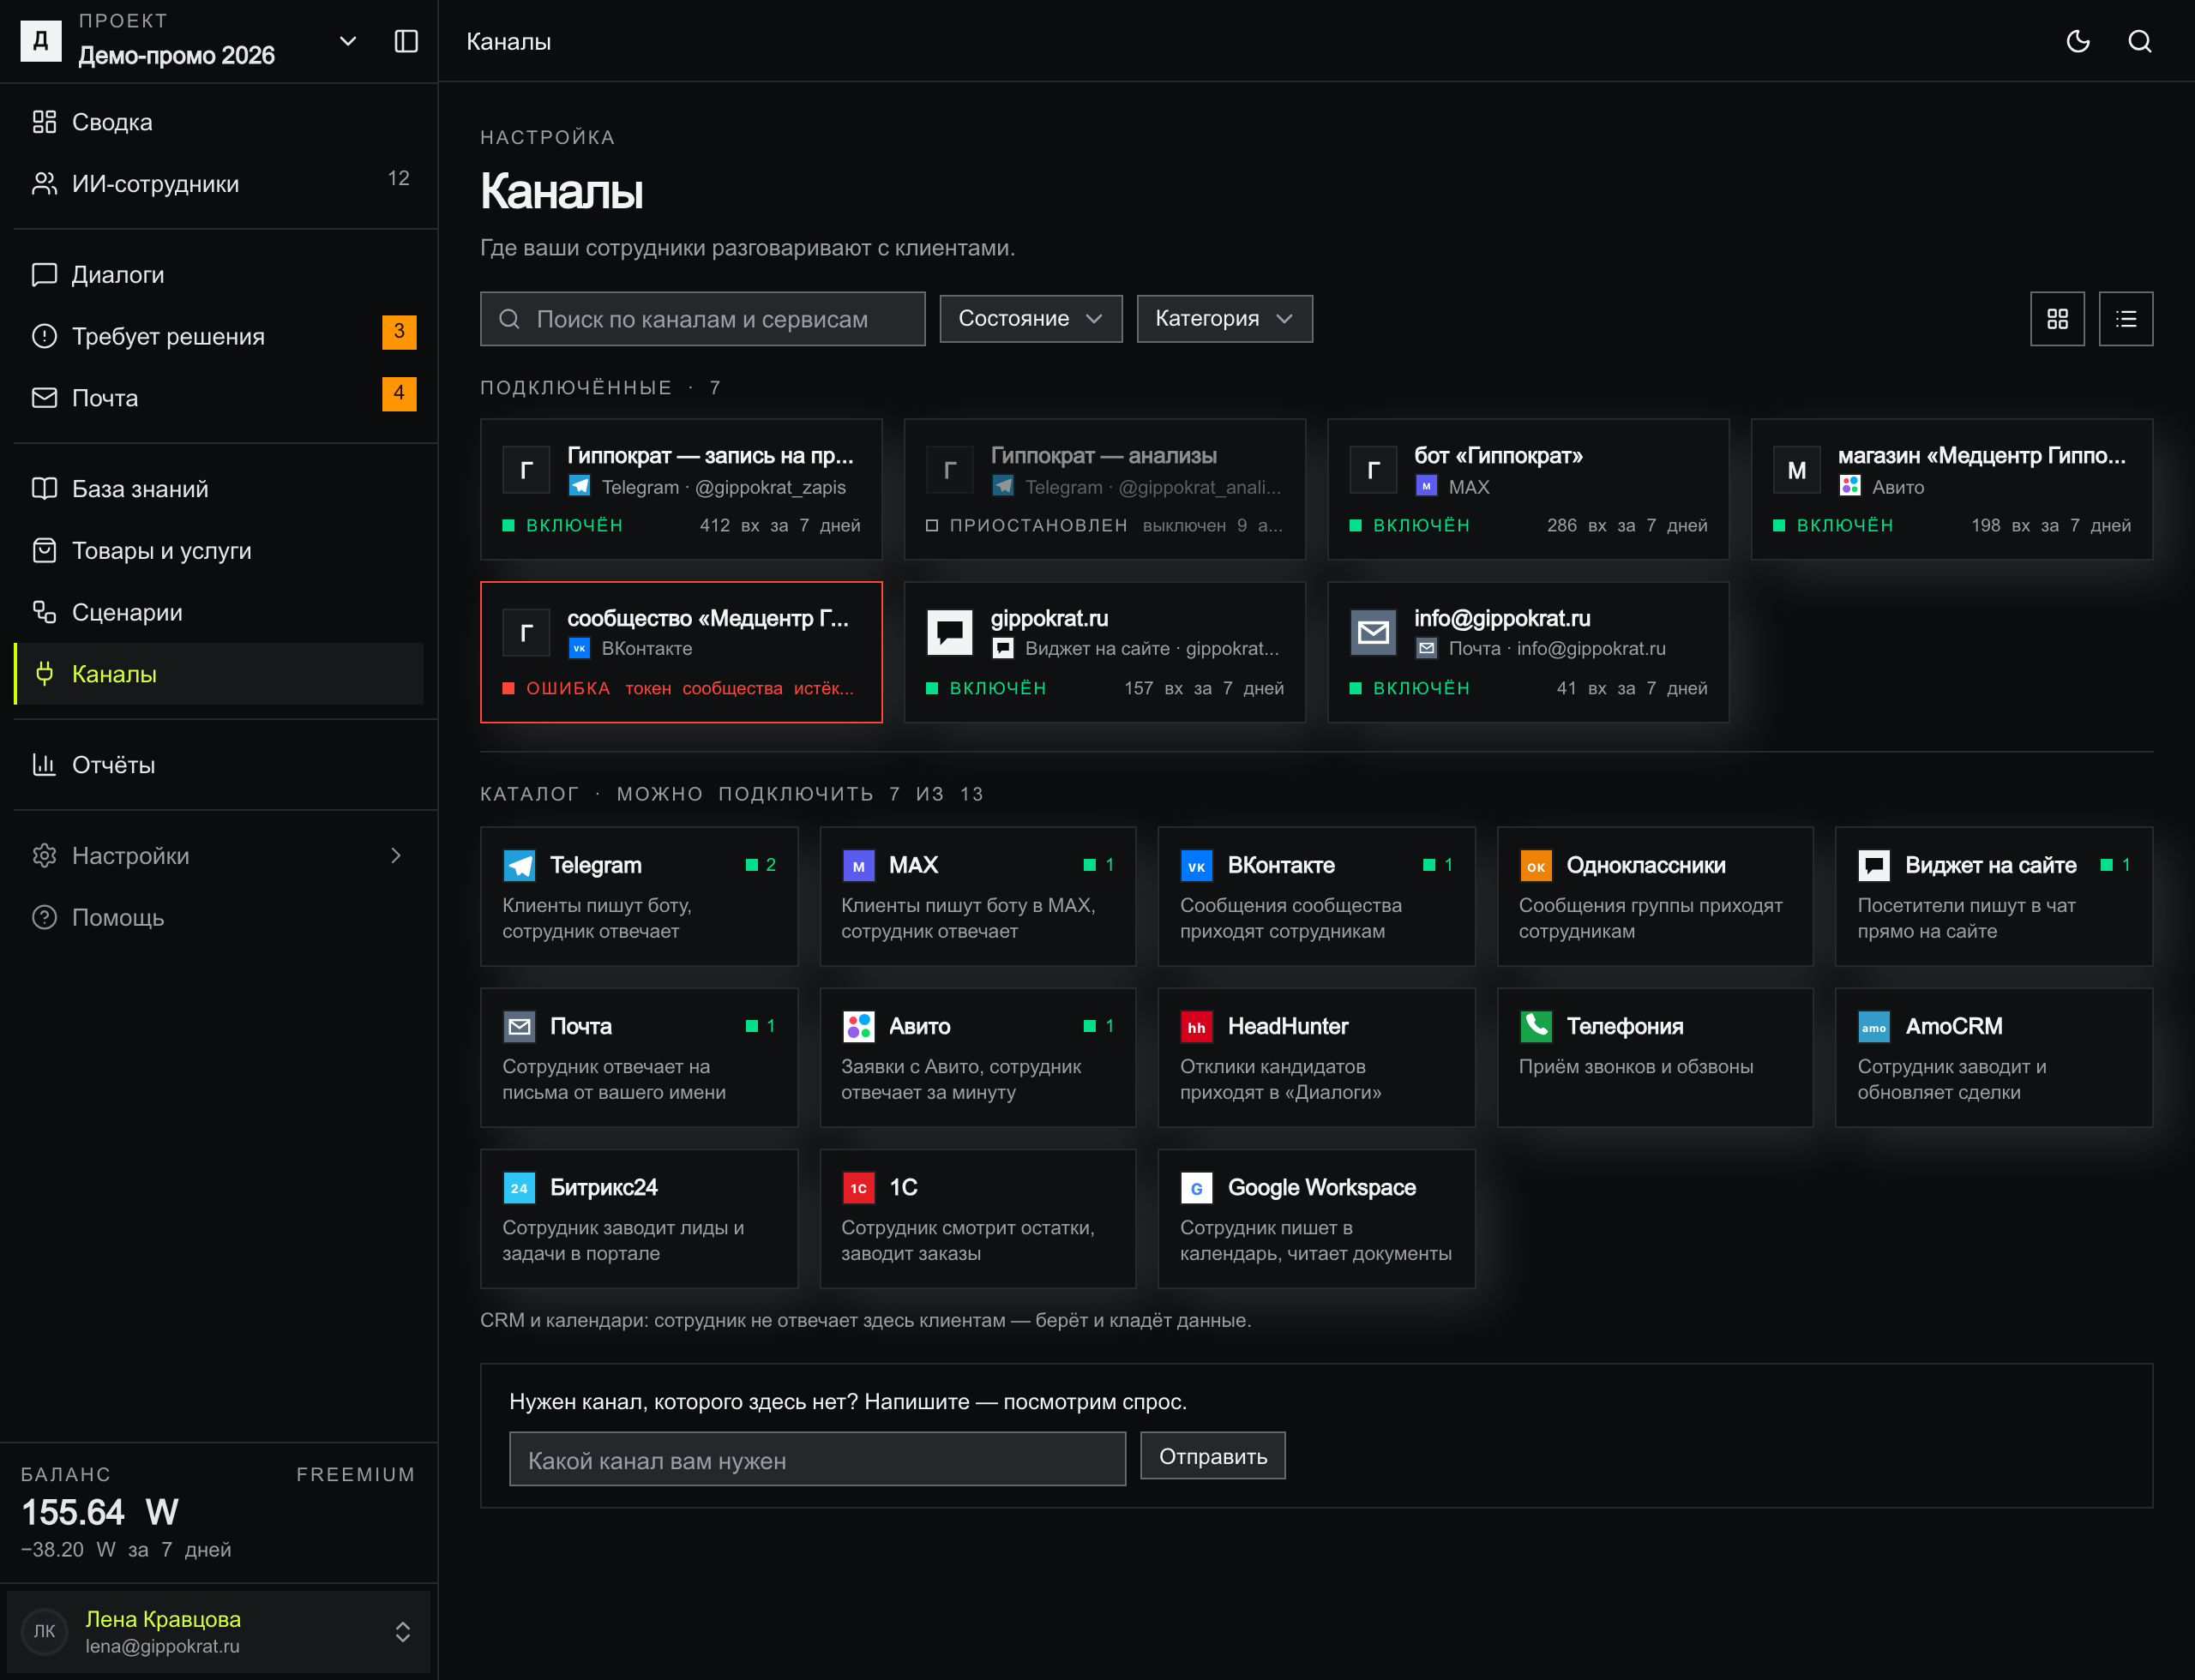Click the Отправить button
This screenshot has width=2195, height=1680.
click(x=1212, y=1456)
